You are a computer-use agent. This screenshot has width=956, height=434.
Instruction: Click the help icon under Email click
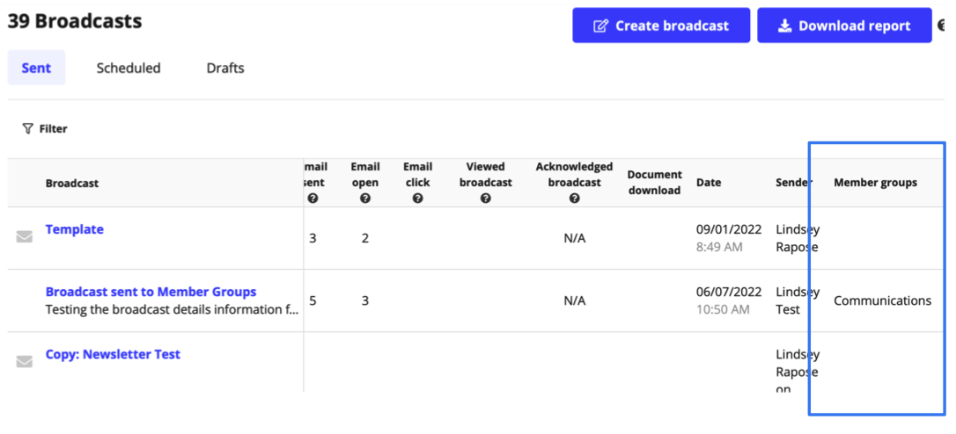417,199
